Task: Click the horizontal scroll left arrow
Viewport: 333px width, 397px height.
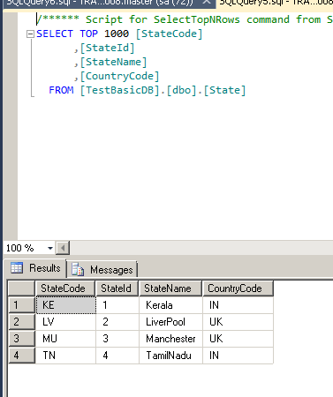Action: [x=63, y=248]
